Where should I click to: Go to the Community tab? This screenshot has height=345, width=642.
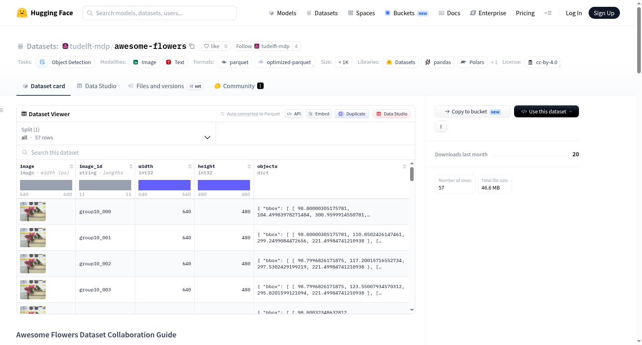pos(239,86)
